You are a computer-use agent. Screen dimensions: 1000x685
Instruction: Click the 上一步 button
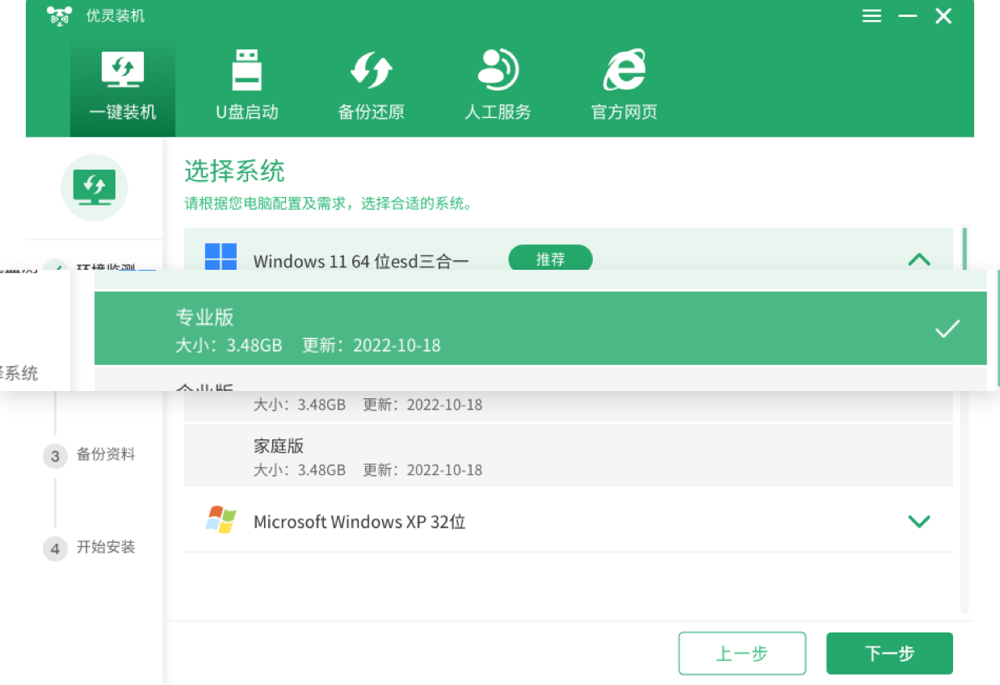(x=742, y=653)
